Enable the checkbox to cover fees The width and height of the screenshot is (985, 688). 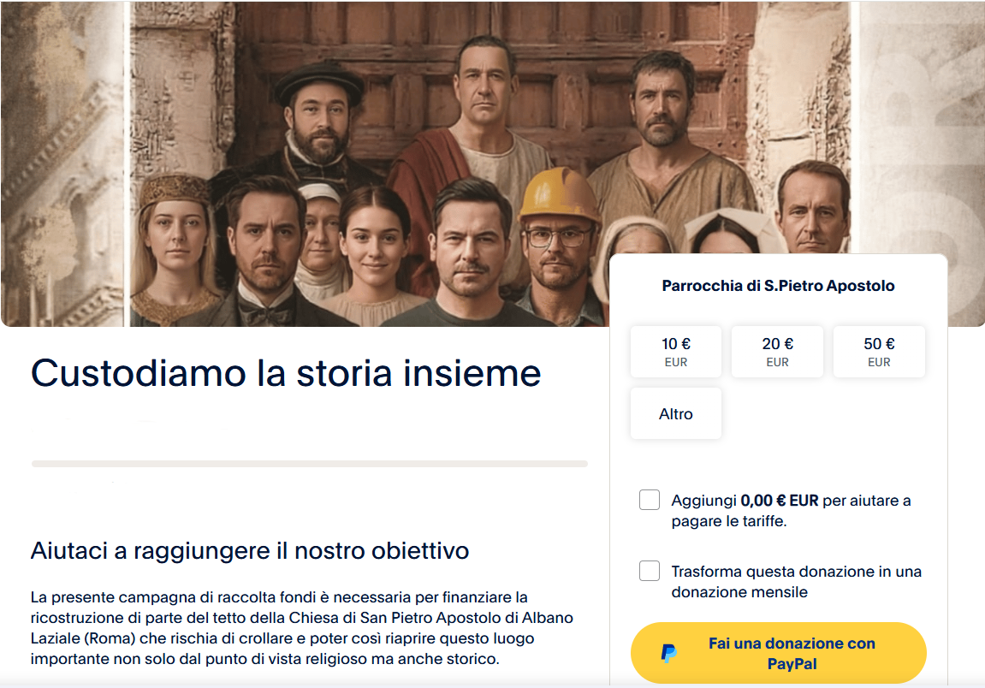coord(650,500)
